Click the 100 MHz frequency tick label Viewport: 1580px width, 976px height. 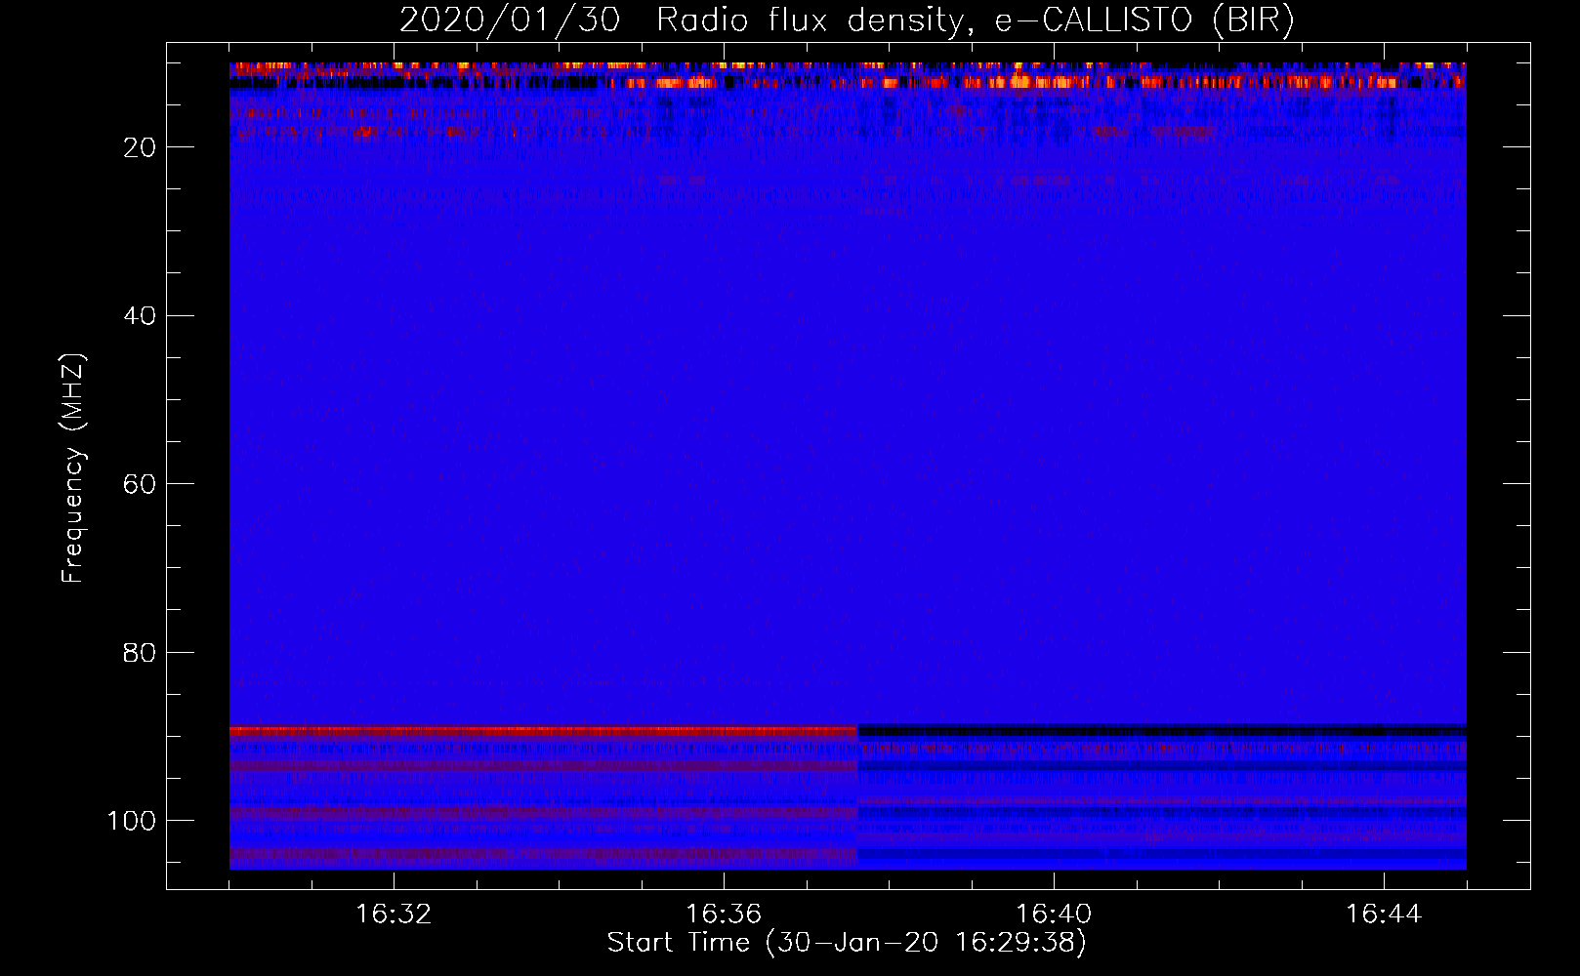(x=132, y=821)
